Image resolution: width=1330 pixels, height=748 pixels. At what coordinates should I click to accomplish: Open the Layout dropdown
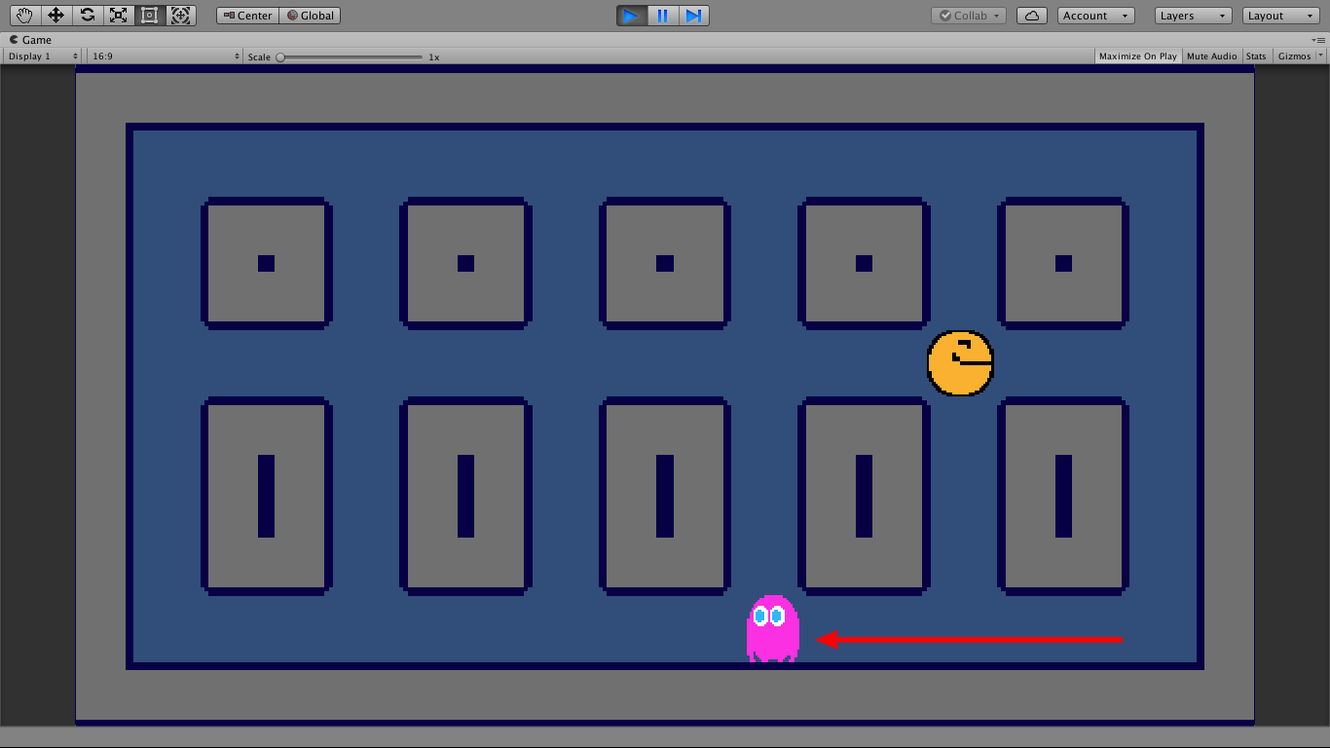click(1280, 16)
